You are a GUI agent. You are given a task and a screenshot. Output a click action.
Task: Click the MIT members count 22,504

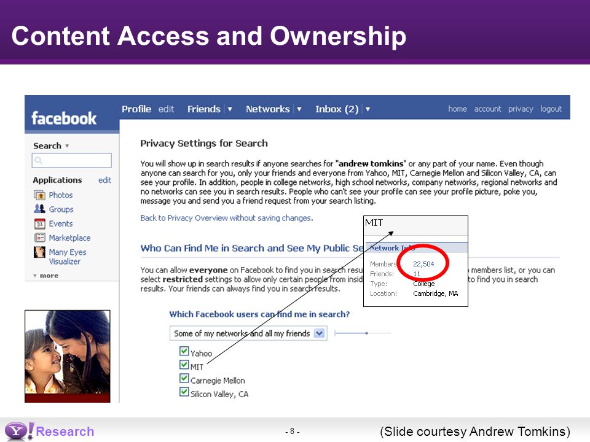click(x=423, y=264)
